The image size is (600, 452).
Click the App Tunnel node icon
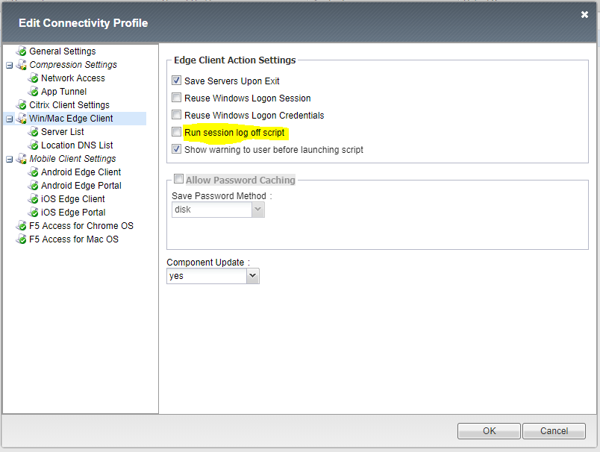[x=33, y=92]
